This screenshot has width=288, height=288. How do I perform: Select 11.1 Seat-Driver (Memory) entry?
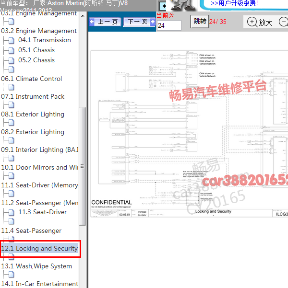(x=40, y=185)
